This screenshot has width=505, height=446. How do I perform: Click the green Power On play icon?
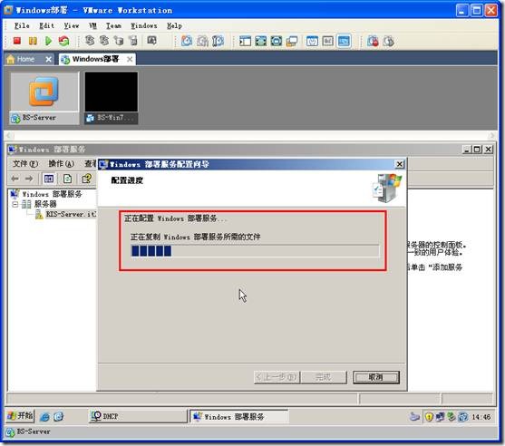pos(48,41)
